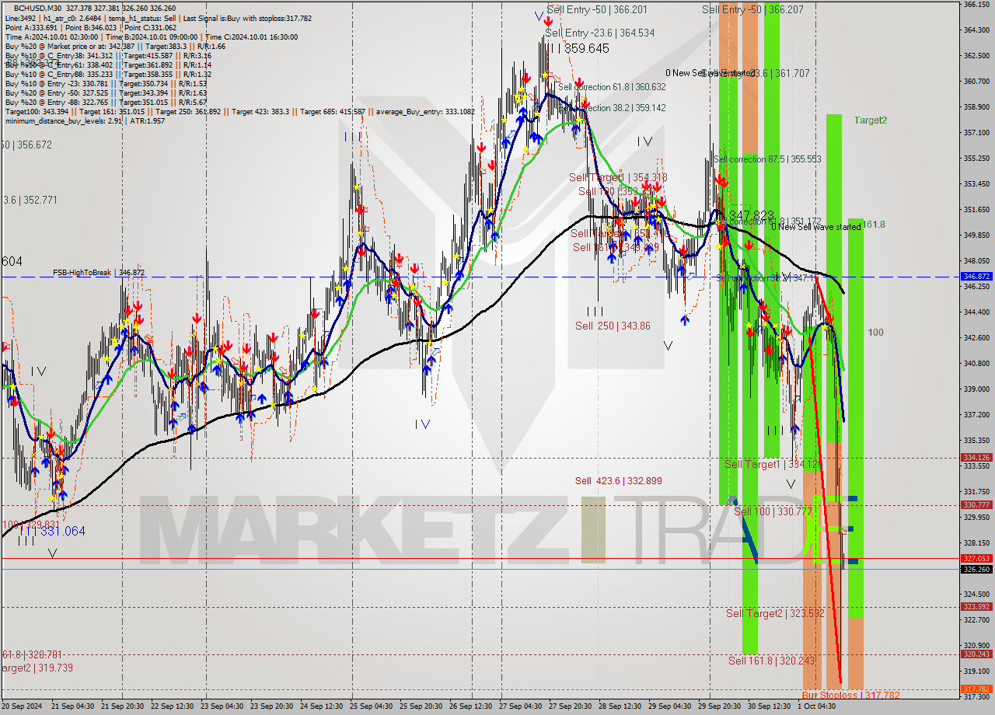Viewport: 995px width, 715px height.
Task: Click the 'Sell 250 | 343.86' label
Action: [x=613, y=326]
